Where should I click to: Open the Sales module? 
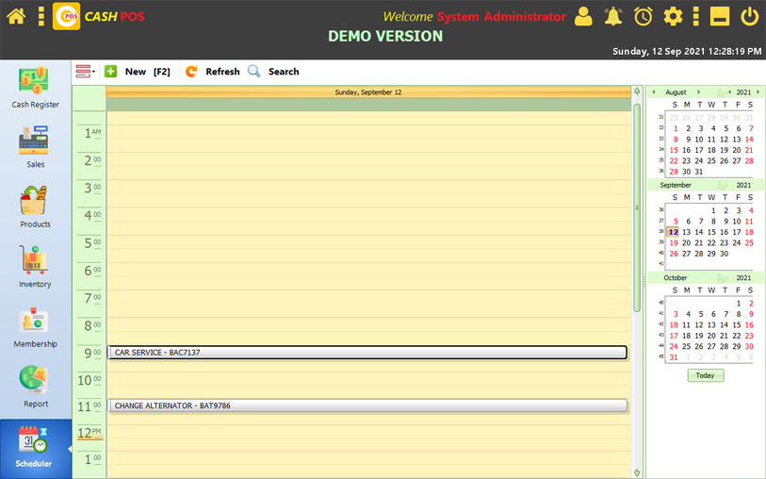tap(35, 147)
